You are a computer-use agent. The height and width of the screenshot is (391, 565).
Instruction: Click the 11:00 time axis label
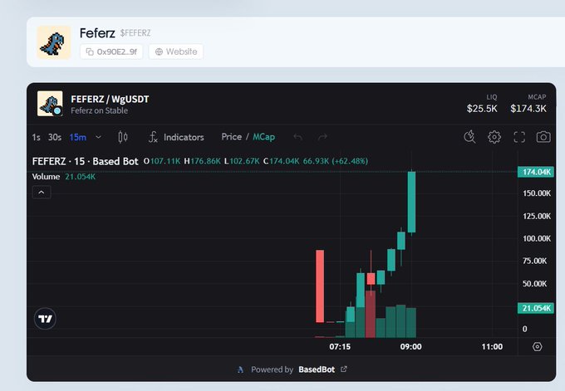click(x=492, y=347)
